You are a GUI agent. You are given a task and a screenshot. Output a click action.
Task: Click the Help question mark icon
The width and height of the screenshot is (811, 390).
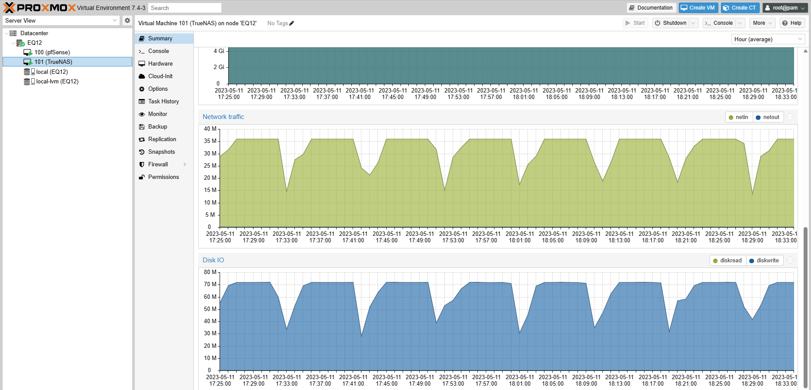click(785, 23)
